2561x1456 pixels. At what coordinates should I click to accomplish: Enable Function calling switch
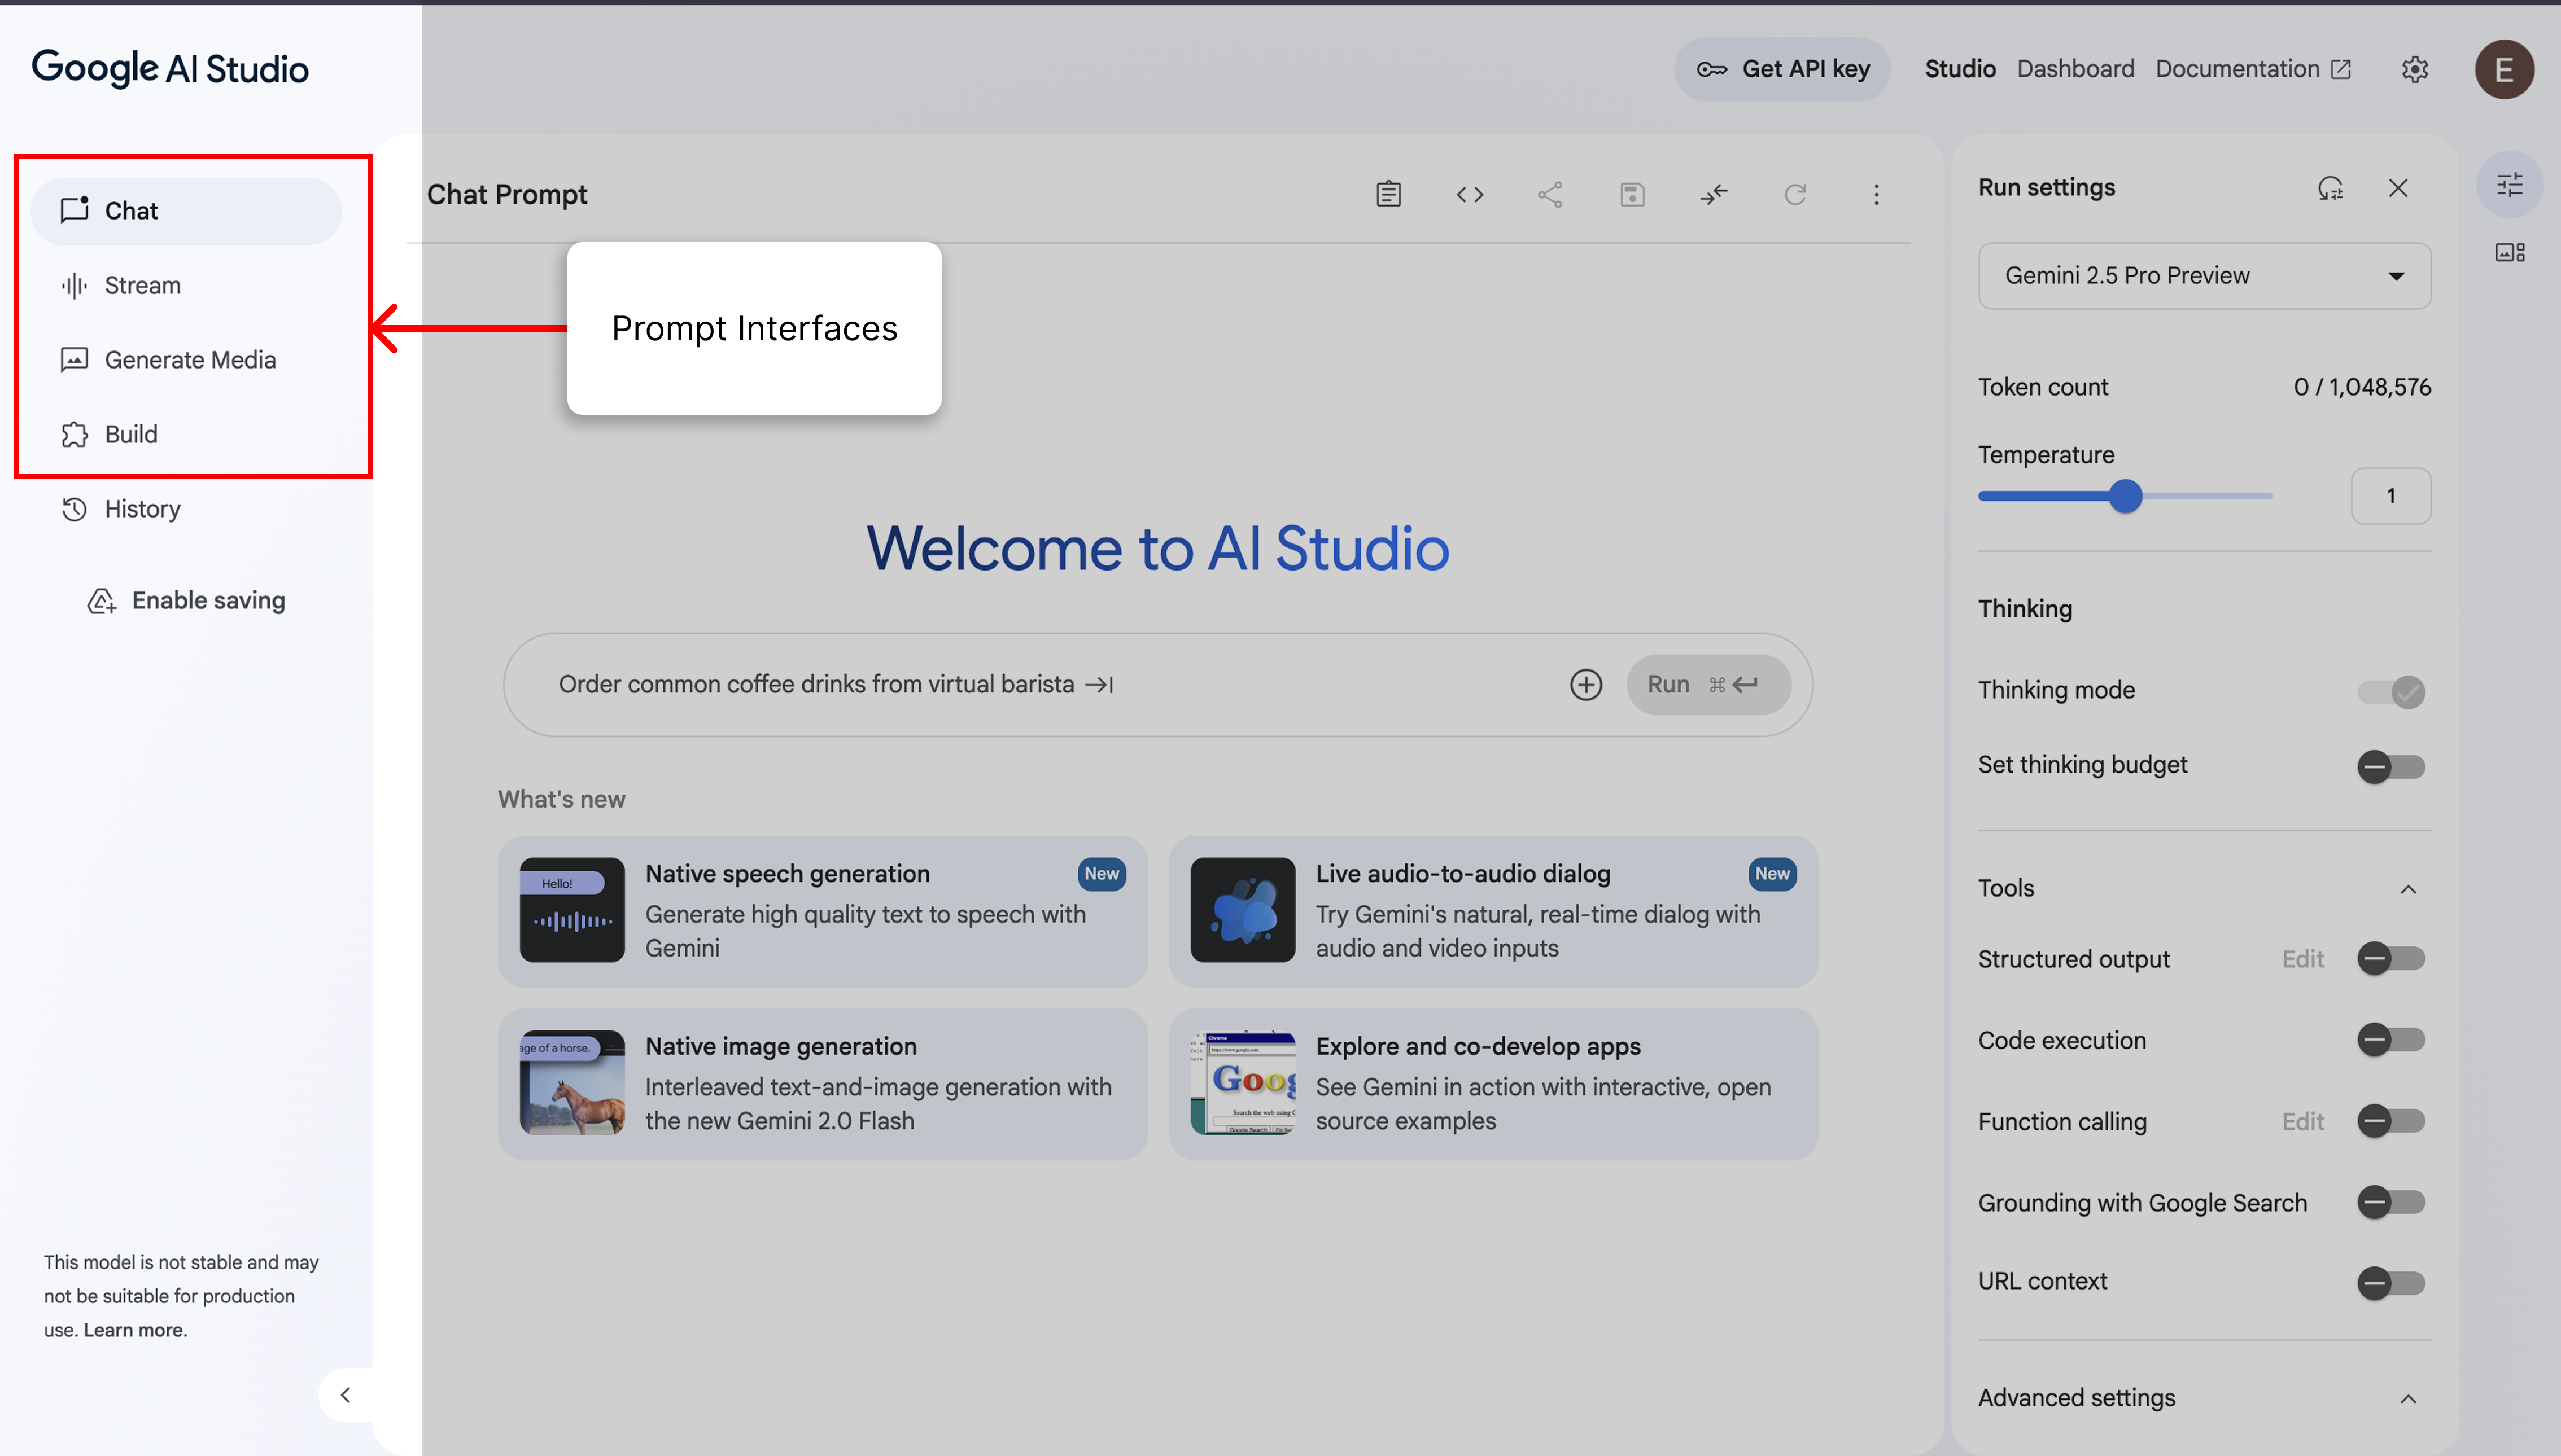pos(2391,1120)
